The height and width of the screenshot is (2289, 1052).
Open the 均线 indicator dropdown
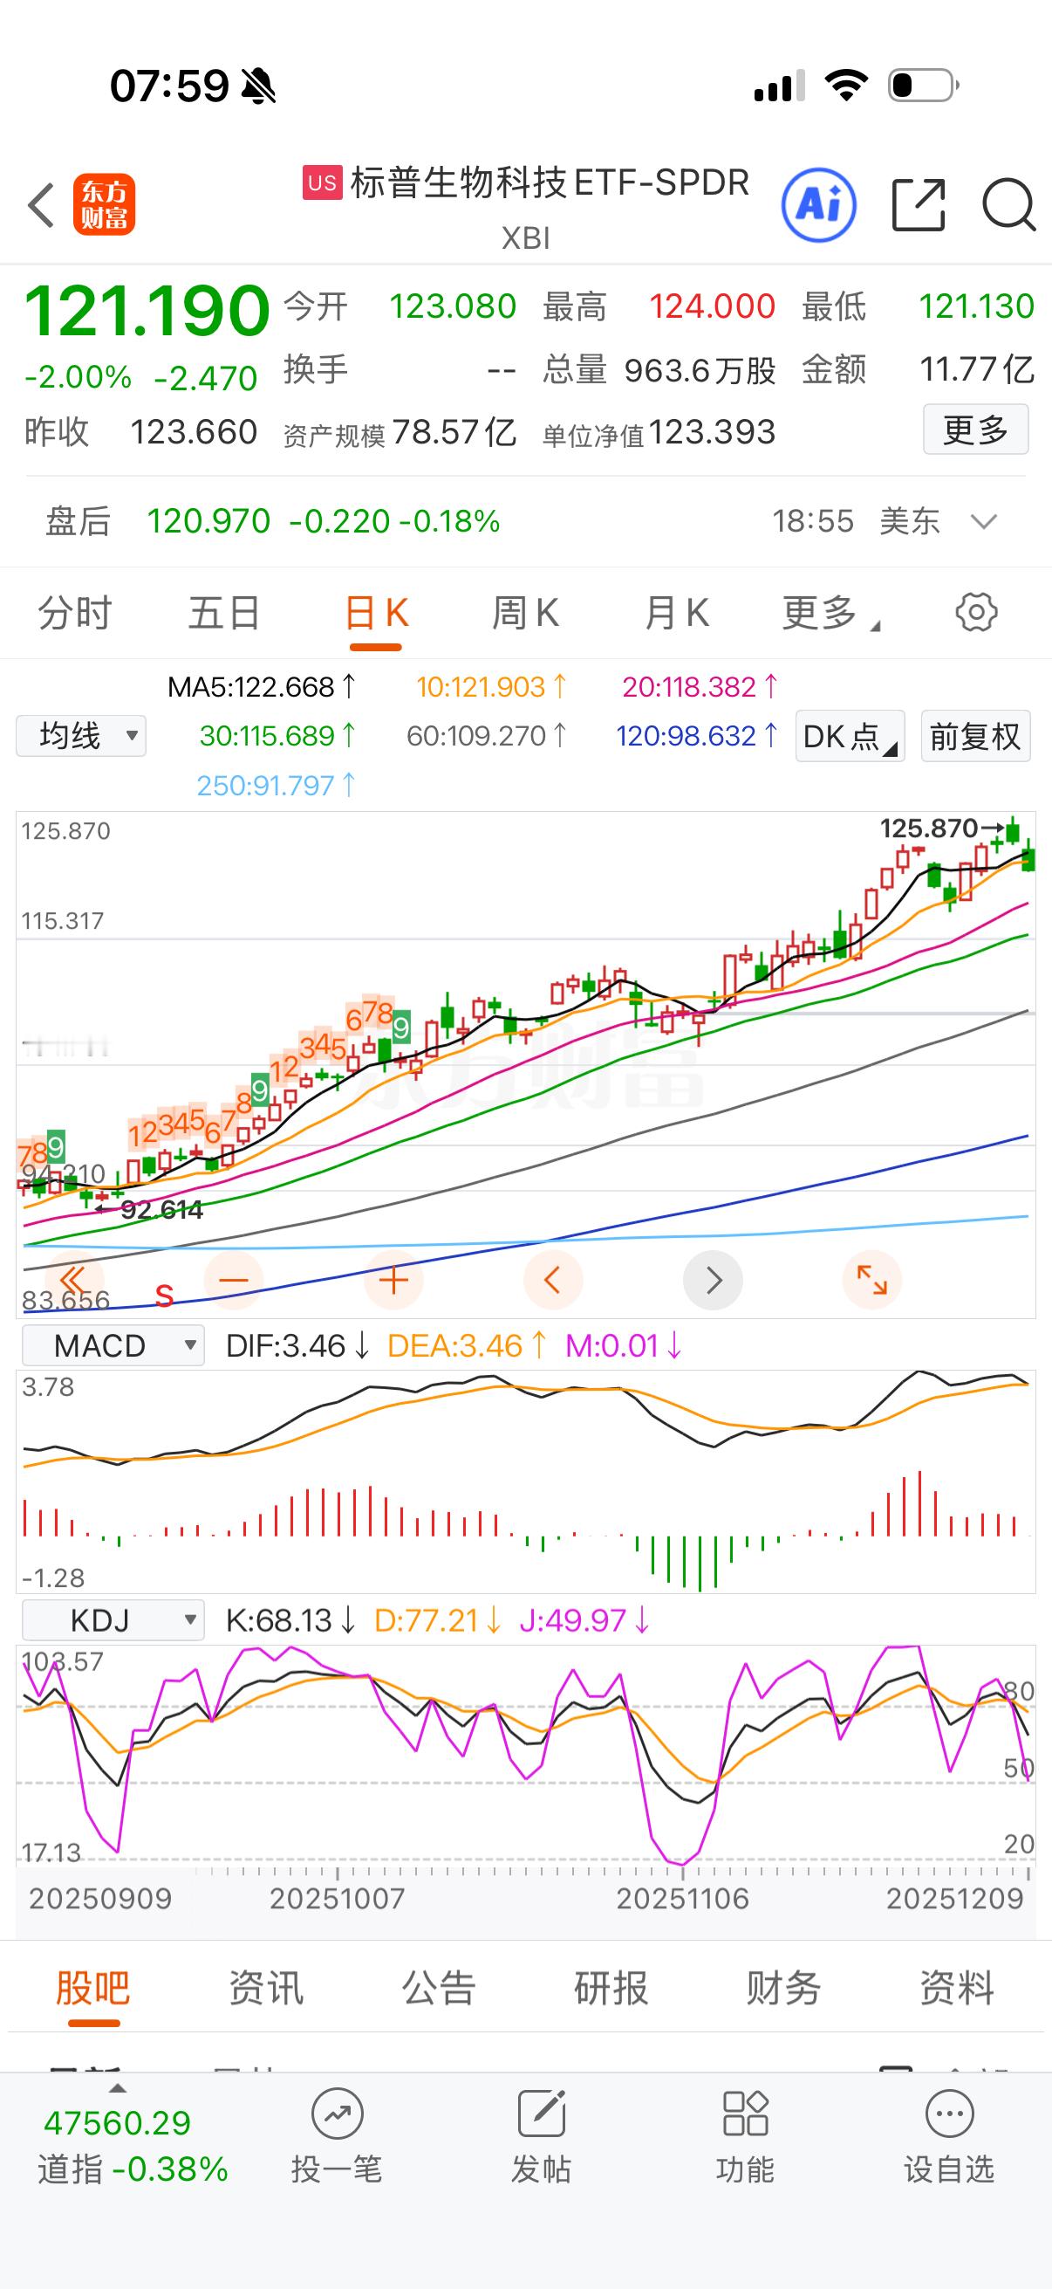pos(81,736)
